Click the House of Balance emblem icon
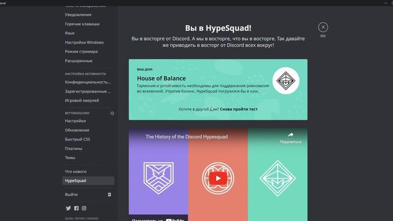Image resolution: width=393 pixels, height=221 pixels. coord(286,80)
